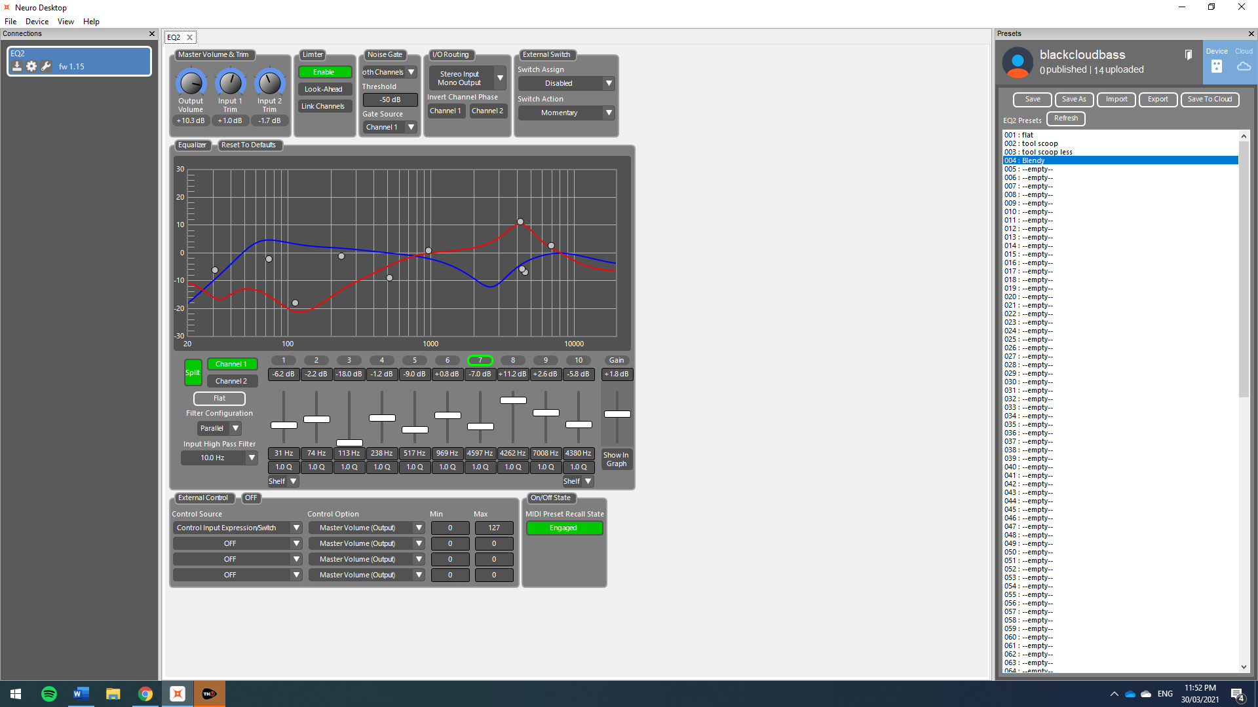This screenshot has width=1258, height=707.
Task: Select the EQ2 tab
Action: click(174, 37)
